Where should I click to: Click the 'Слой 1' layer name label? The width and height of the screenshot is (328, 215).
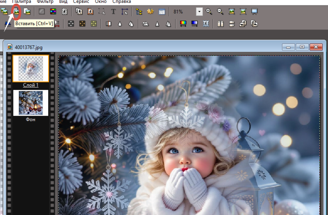pos(31,85)
